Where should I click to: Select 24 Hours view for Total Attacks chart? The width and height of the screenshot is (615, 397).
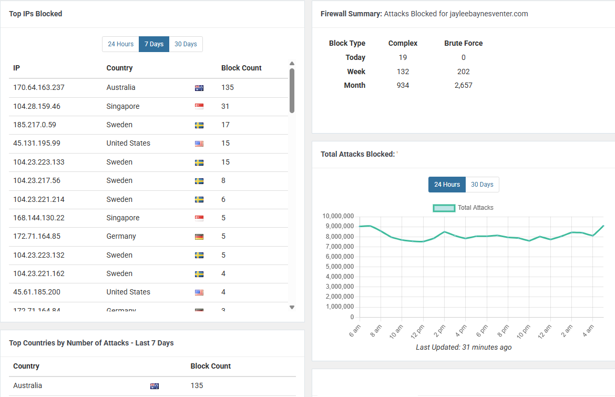pos(447,185)
